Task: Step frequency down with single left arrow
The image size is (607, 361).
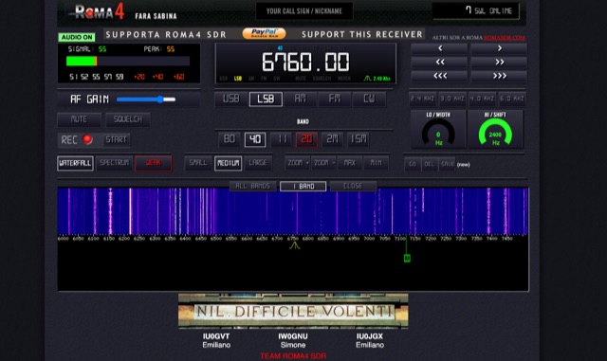Action: (439, 48)
